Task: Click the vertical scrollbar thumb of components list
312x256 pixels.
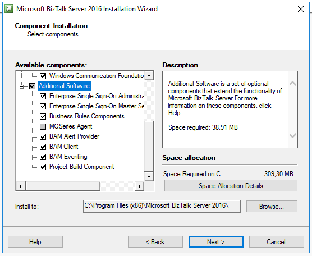Action: [x=149, y=146]
